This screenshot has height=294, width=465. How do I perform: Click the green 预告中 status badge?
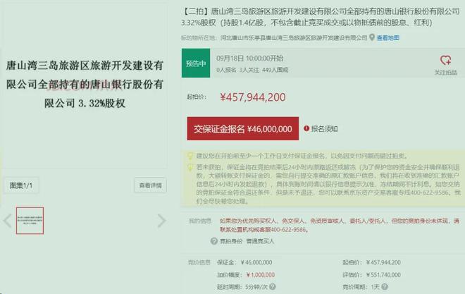(x=196, y=63)
